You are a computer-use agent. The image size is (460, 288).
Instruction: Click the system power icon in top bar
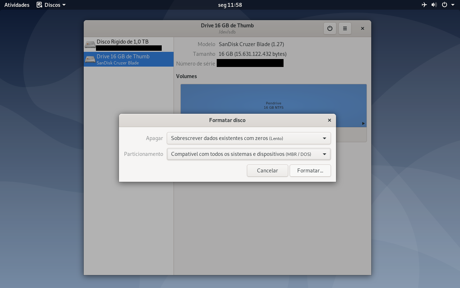tap(445, 5)
